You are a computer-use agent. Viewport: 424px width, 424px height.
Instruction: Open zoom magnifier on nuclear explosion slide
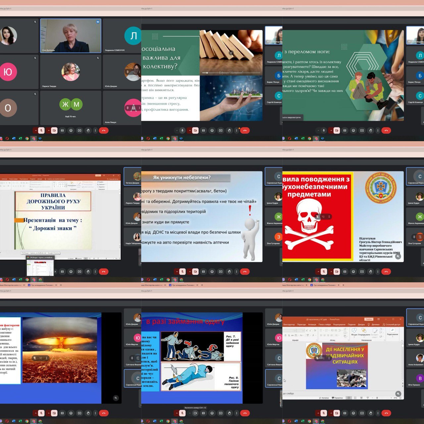tap(116, 398)
